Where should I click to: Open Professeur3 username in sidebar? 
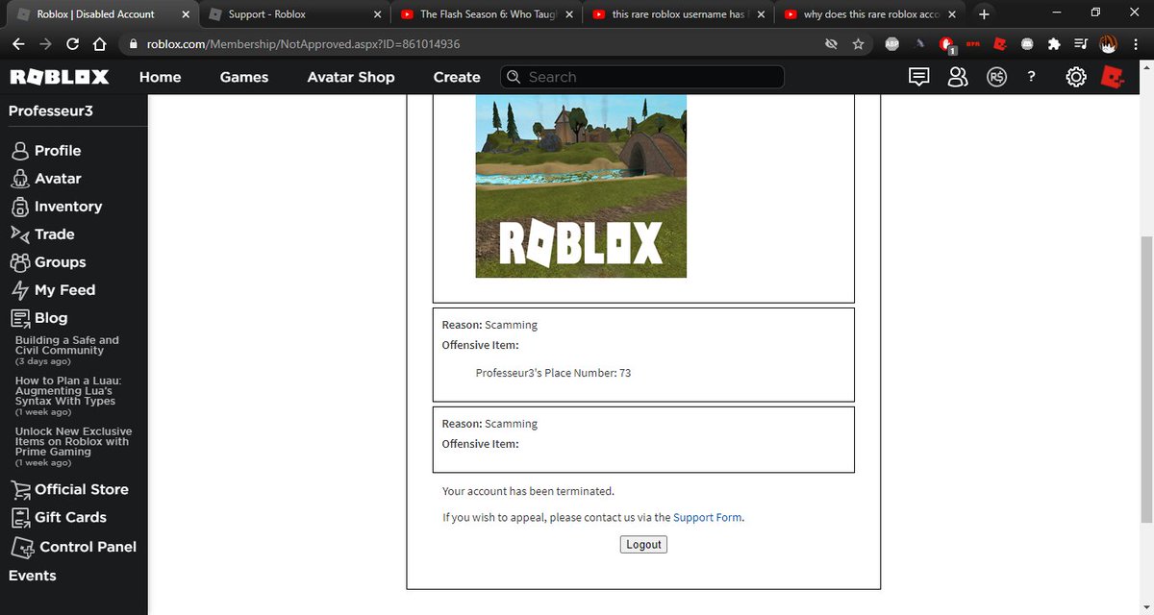click(x=51, y=111)
